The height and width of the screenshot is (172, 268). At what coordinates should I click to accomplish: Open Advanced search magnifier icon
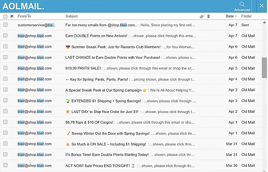(242, 4)
